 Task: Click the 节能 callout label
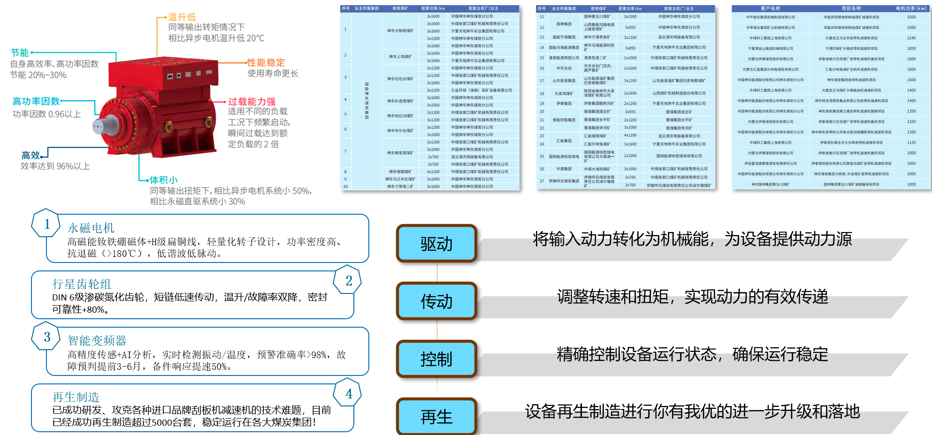point(20,52)
